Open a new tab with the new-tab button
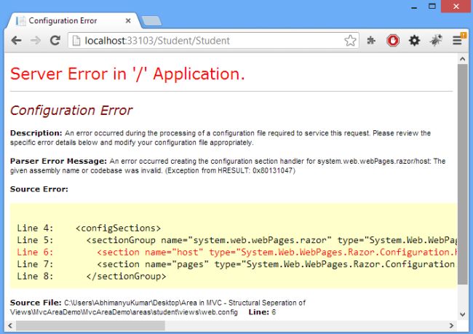Viewport: 473px width, 334px height. tap(151, 21)
